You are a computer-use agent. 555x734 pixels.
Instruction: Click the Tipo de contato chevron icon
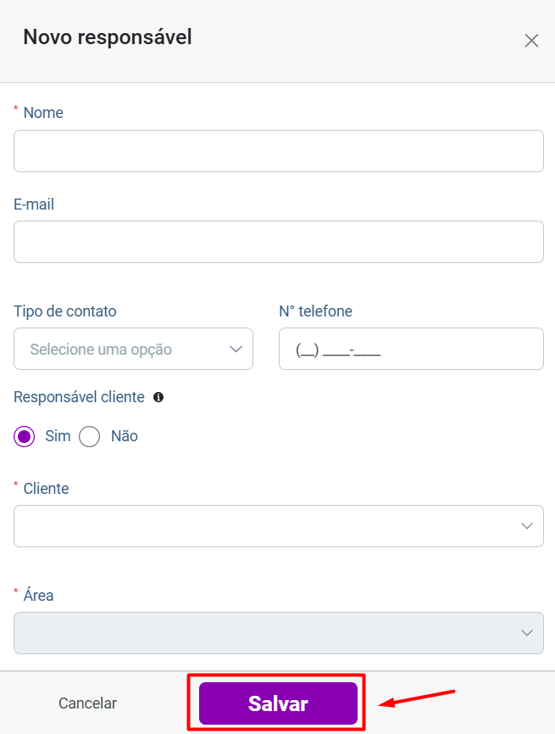coord(236,350)
